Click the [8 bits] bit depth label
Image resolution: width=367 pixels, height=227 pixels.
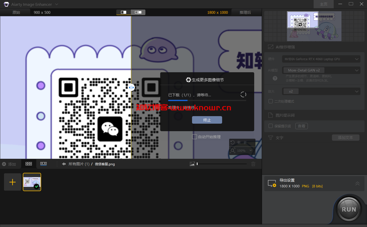317,186
